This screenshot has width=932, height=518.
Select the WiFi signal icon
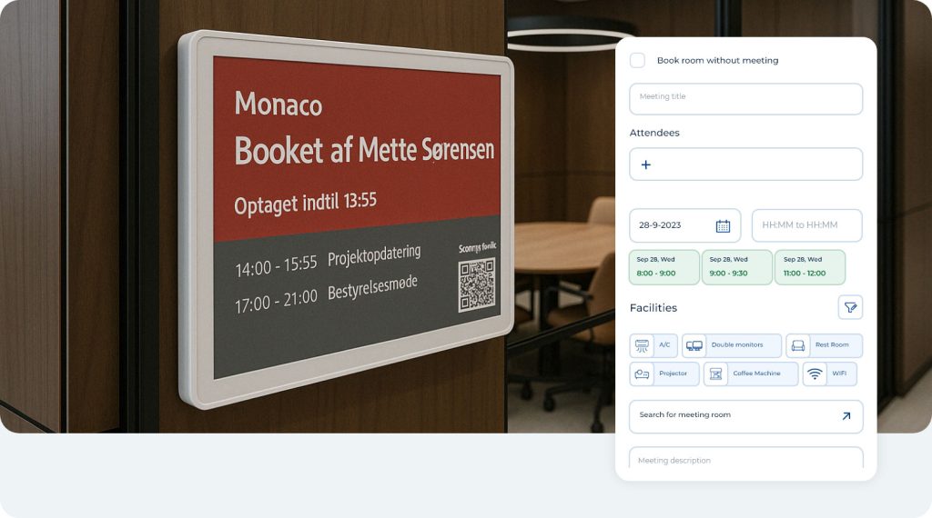point(815,374)
